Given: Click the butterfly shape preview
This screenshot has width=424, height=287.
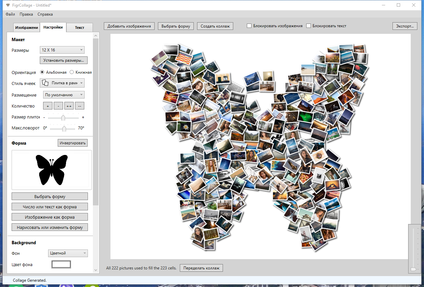Looking at the screenshot, I should (x=52, y=170).
